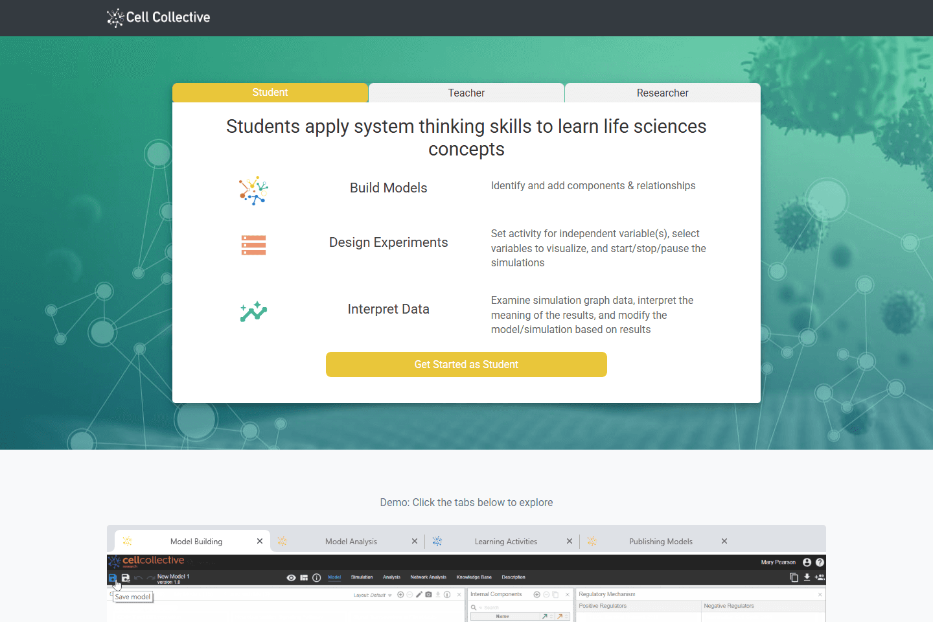Screen dimensions: 933x622
Task: Click the Cell Collective logo in header
Action: 159,17
